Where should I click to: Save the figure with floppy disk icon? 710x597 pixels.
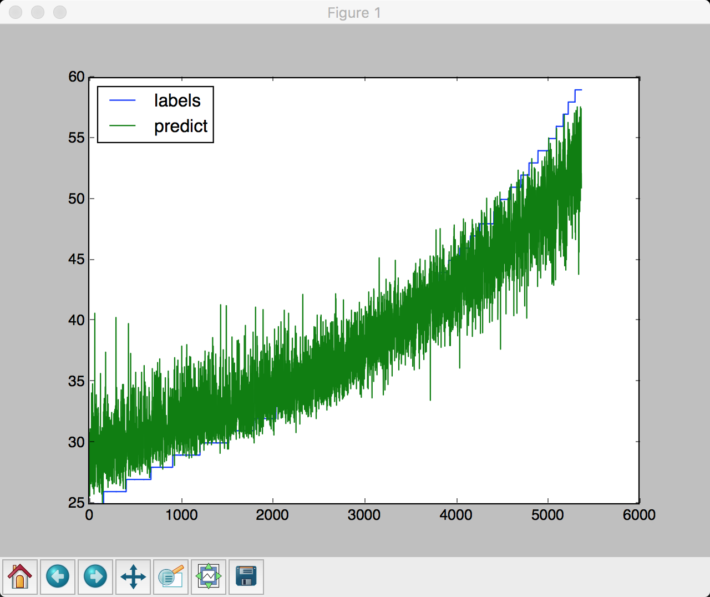(246, 576)
